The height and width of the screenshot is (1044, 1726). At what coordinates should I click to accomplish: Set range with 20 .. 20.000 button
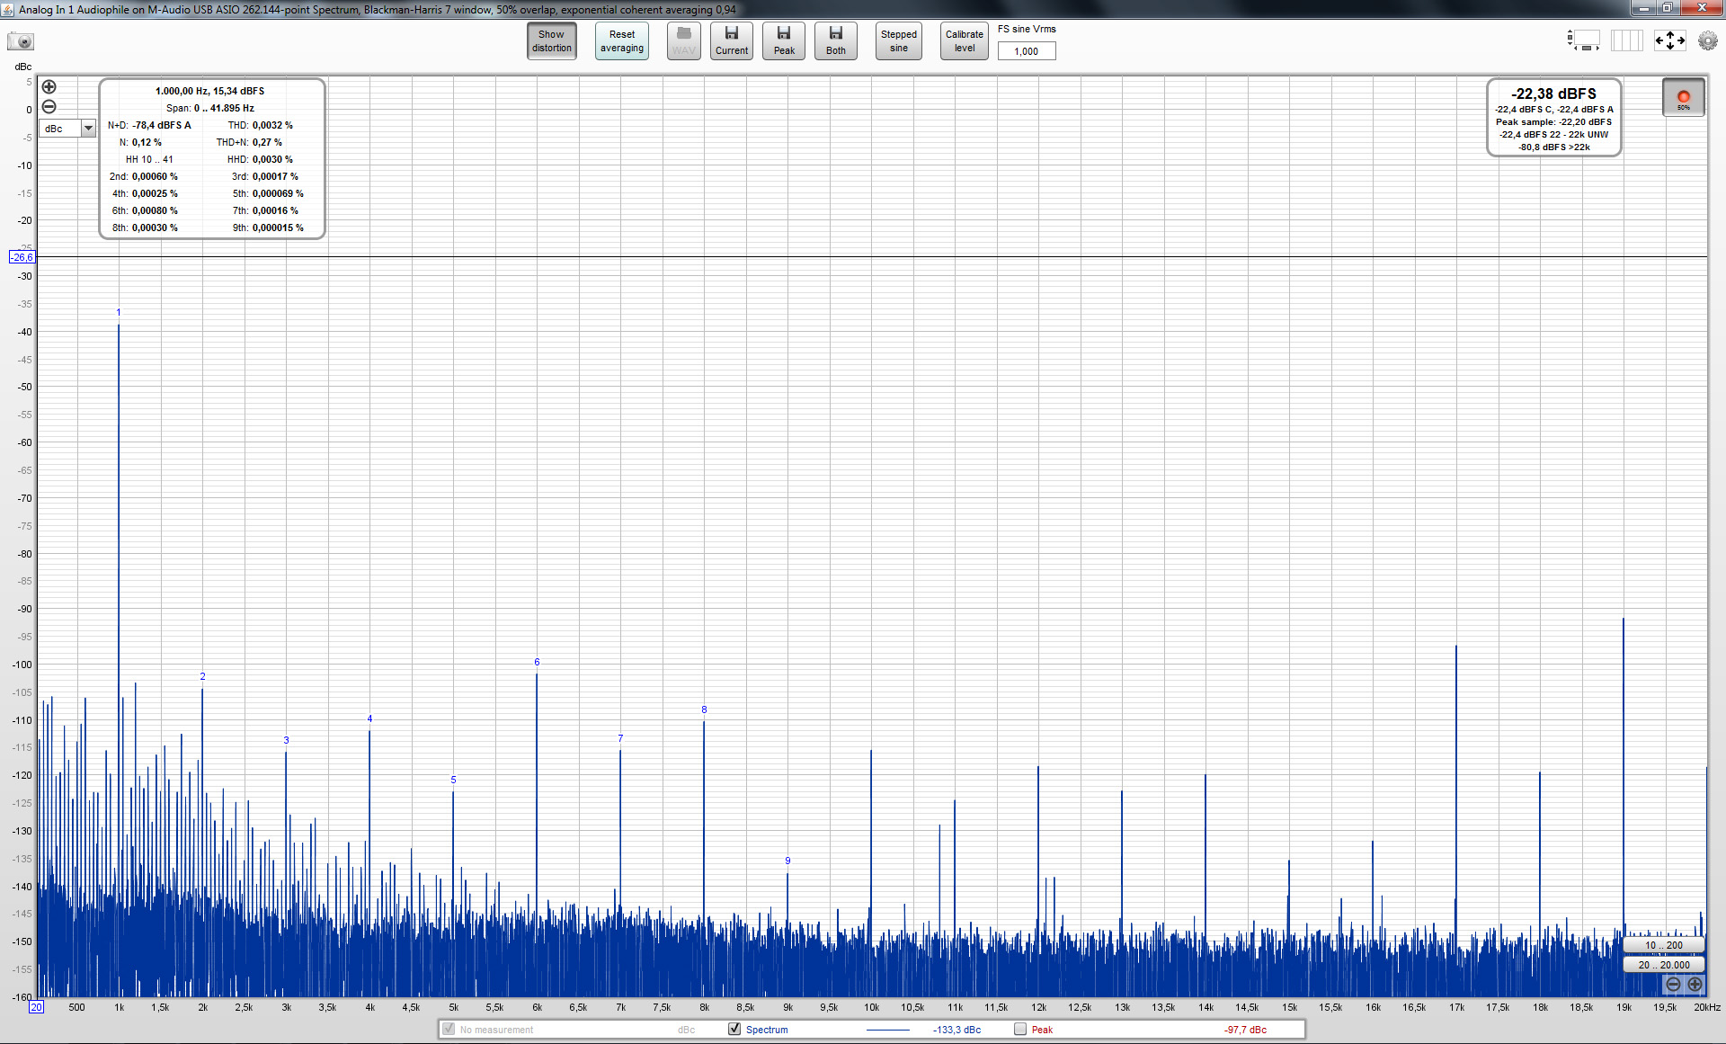[x=1664, y=965]
